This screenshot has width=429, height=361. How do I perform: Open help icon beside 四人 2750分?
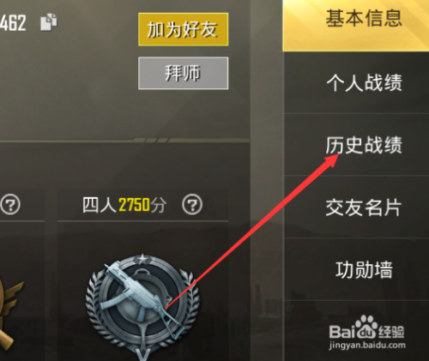192,204
